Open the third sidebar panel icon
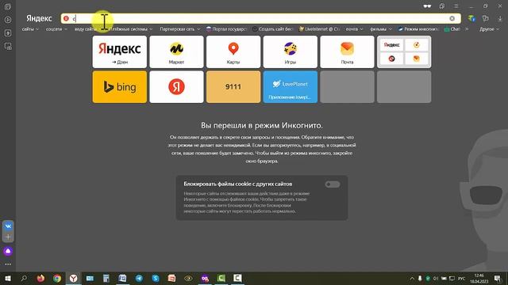508x285 pixels. (x=8, y=33)
